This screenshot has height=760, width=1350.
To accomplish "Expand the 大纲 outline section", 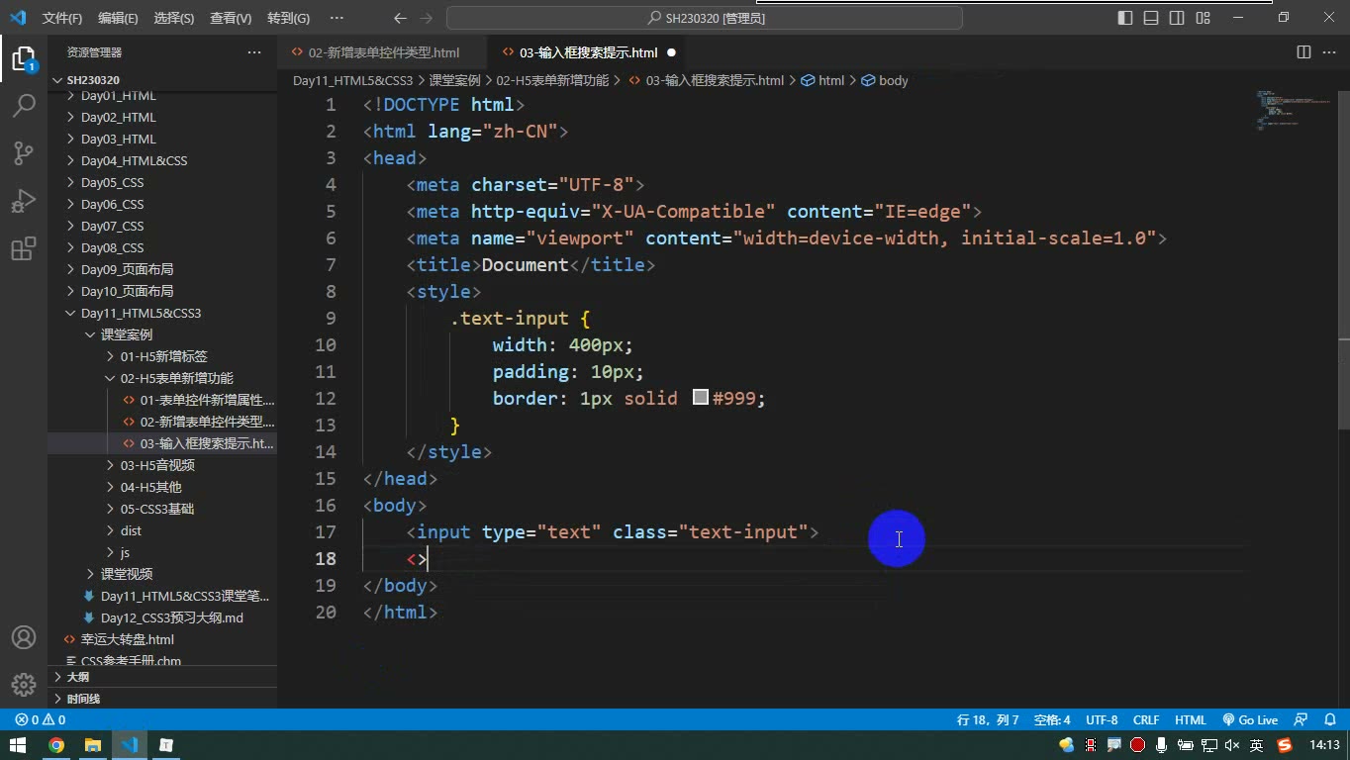I will coord(77,677).
